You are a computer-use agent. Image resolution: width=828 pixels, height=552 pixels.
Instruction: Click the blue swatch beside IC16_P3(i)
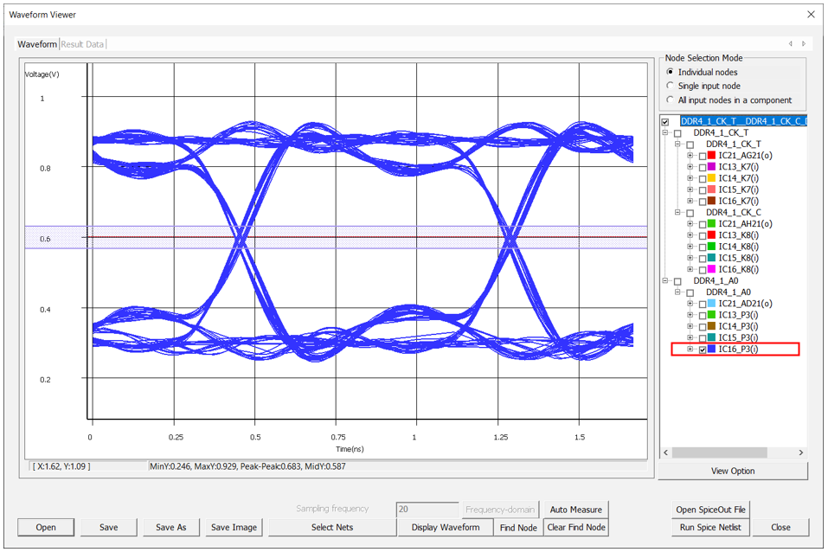click(712, 350)
